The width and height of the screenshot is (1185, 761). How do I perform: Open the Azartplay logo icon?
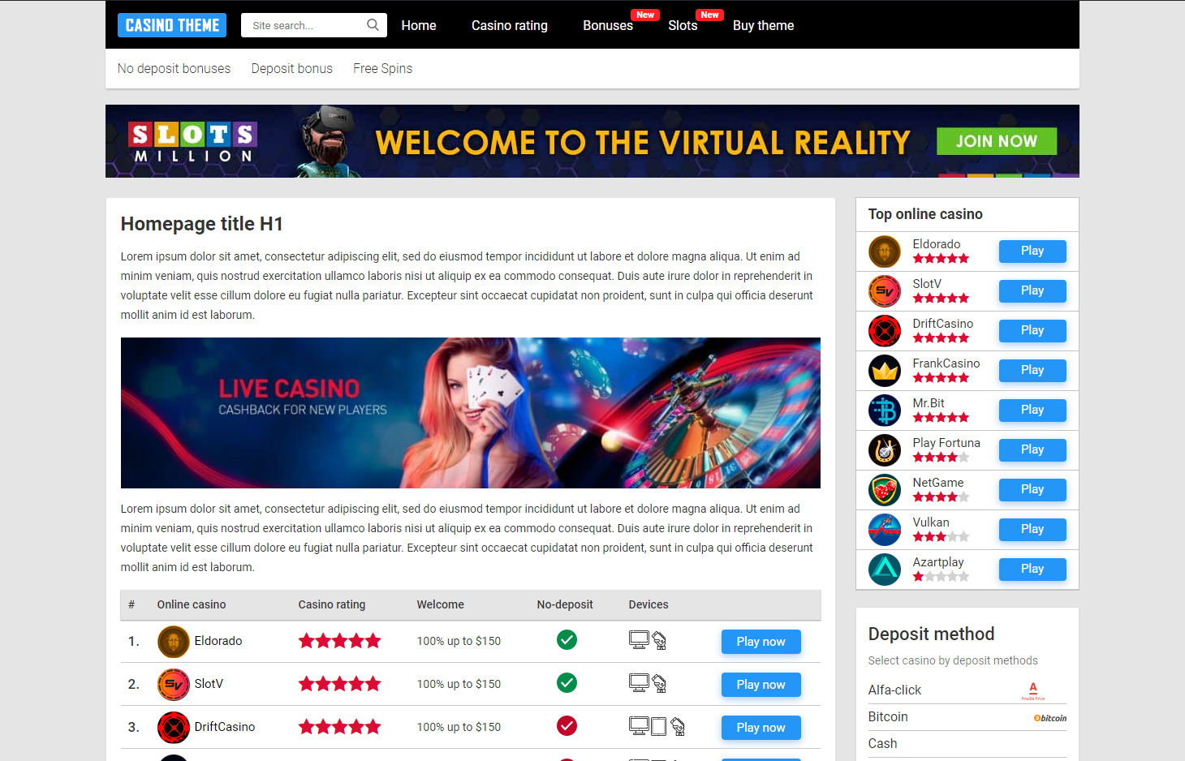click(885, 570)
